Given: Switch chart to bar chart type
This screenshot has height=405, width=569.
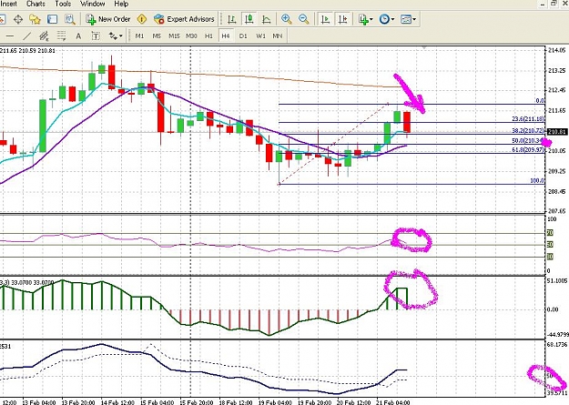Looking at the screenshot, I should point(231,19).
